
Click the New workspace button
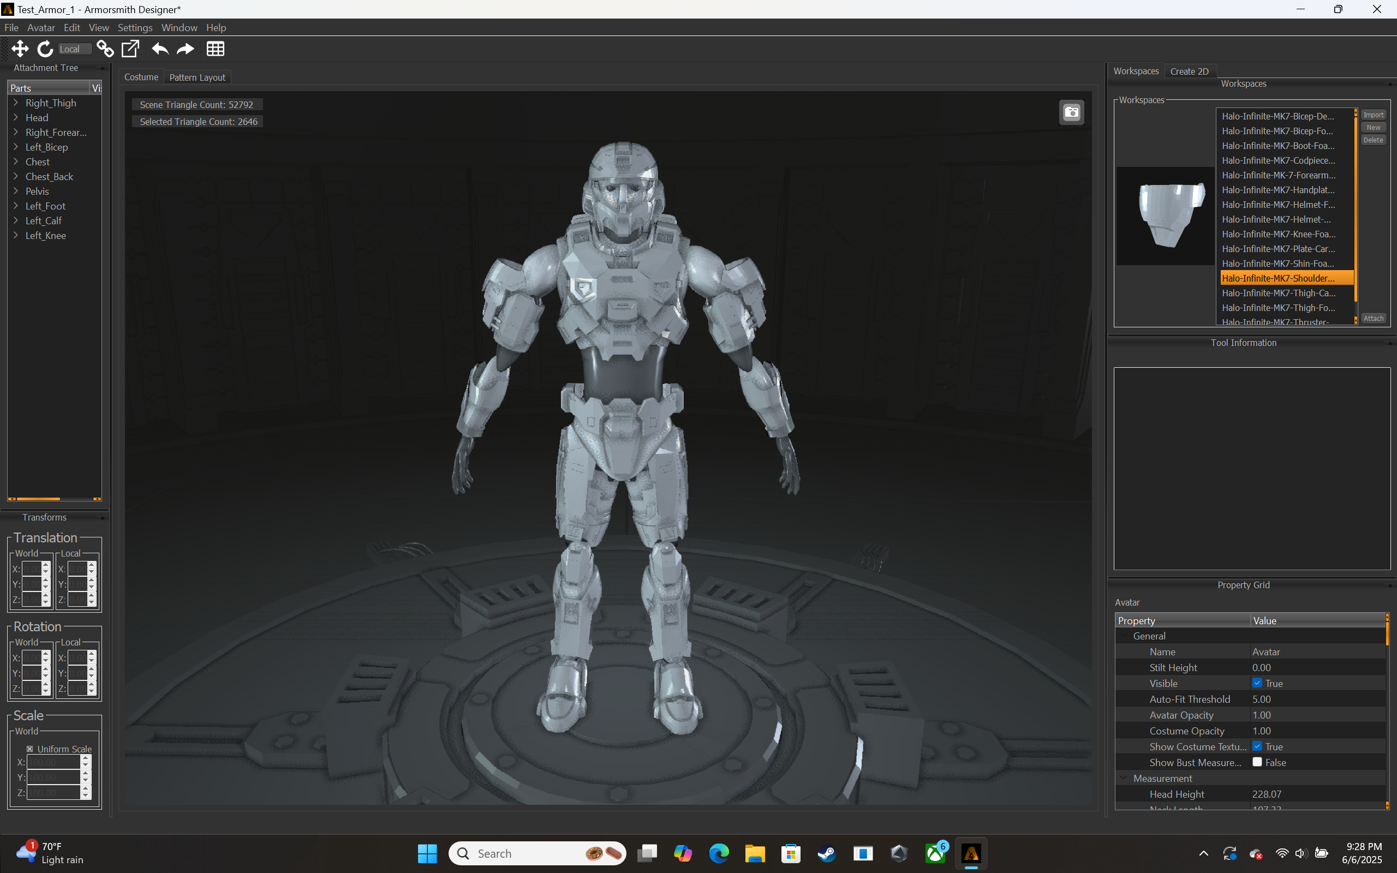click(1374, 128)
